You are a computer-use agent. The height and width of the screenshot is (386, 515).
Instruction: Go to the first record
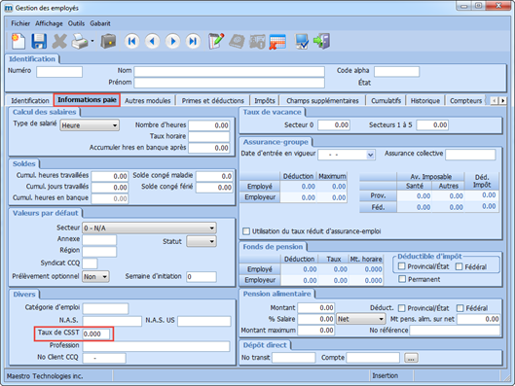pyautogui.click(x=132, y=41)
